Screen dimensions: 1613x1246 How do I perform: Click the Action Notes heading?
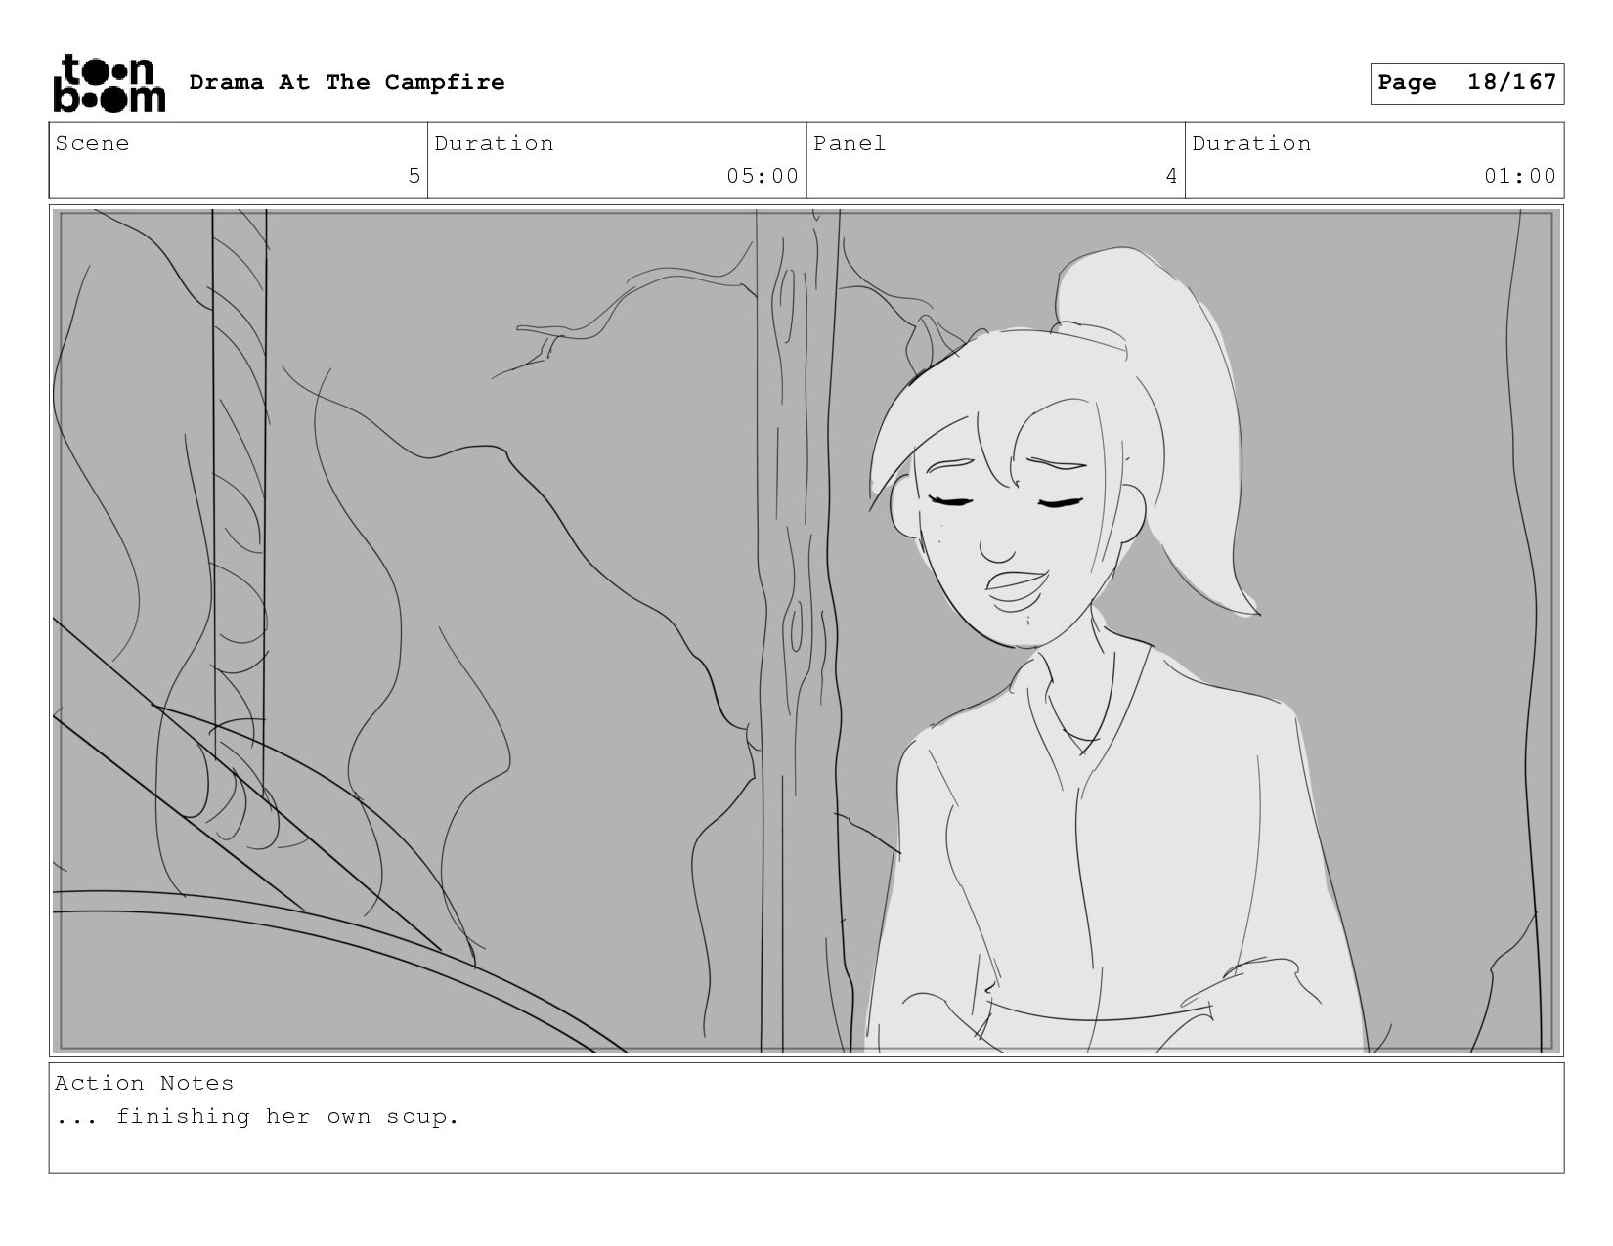(145, 1083)
